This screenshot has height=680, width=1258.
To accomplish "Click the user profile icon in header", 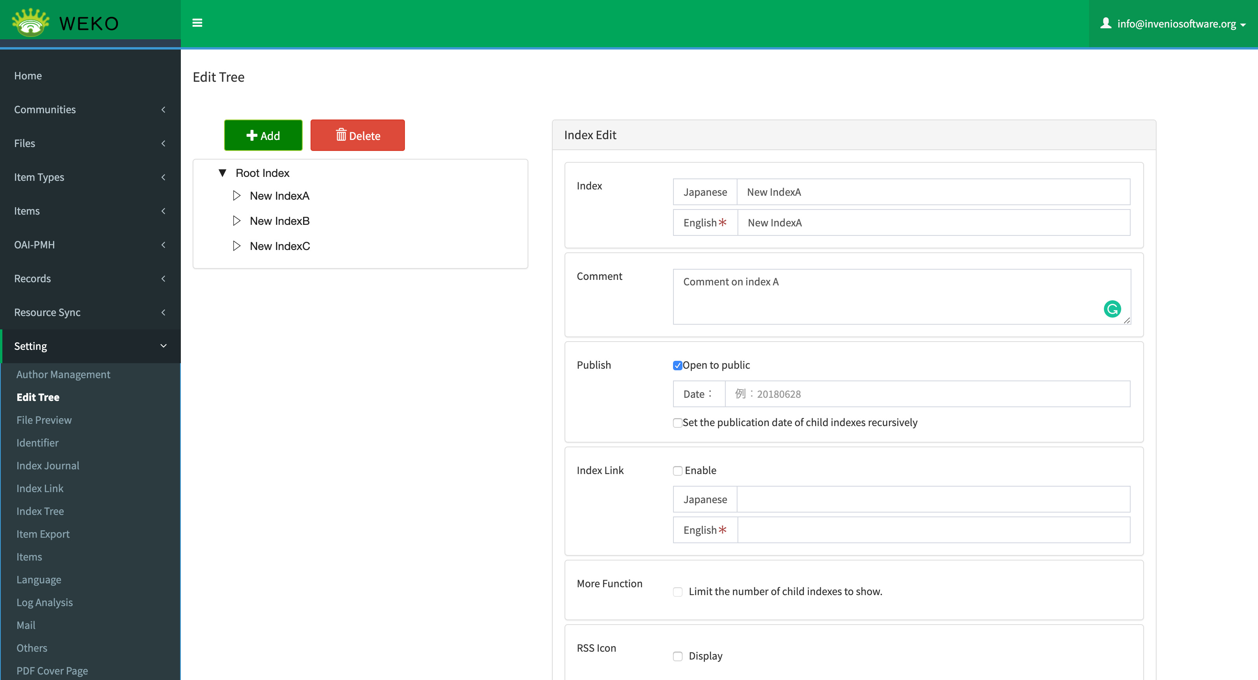I will coord(1105,23).
